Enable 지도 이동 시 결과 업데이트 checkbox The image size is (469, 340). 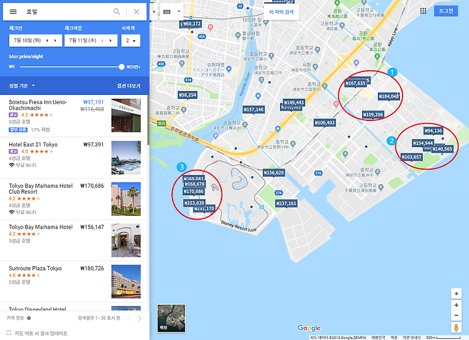click(9, 333)
